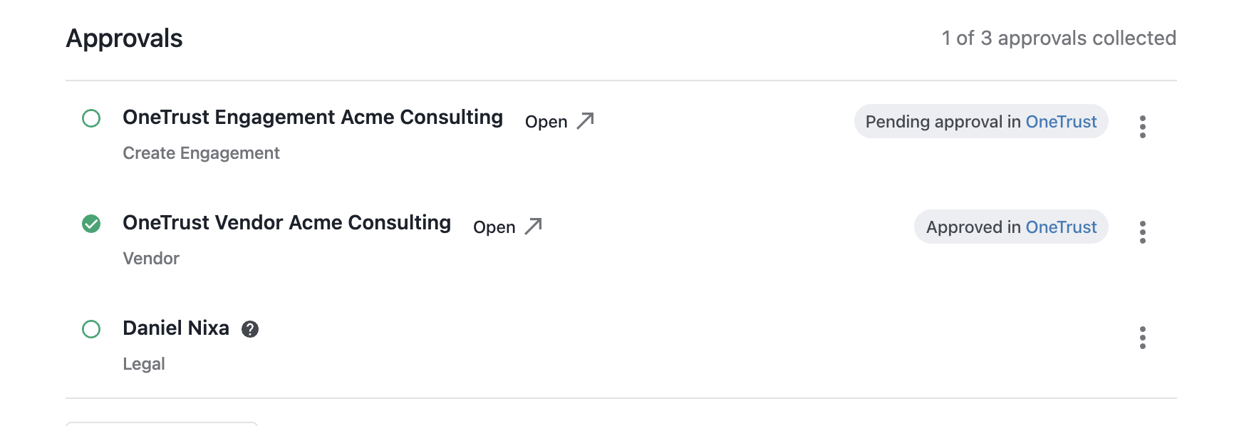Click the green checkmark for OneTrust Vendor
1234x426 pixels.
click(x=91, y=224)
